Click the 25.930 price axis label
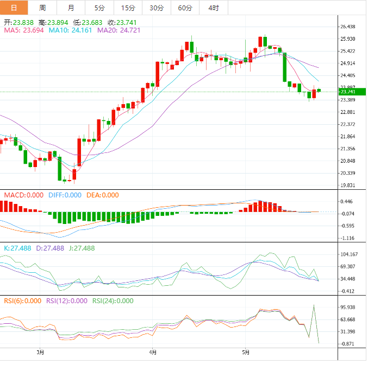 click(348, 39)
